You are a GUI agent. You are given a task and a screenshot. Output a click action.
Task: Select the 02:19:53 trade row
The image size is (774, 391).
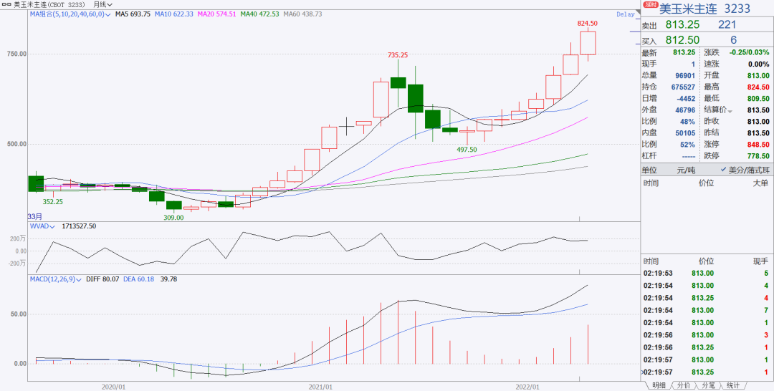pyautogui.click(x=707, y=273)
